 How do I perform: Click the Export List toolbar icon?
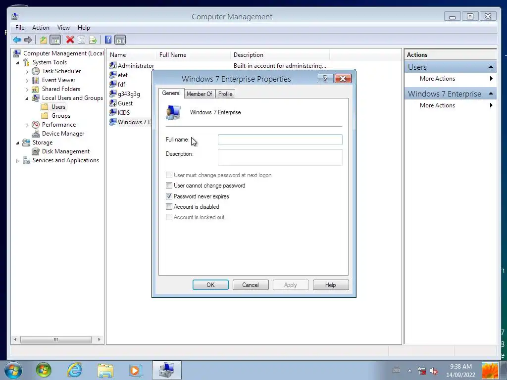(93, 40)
